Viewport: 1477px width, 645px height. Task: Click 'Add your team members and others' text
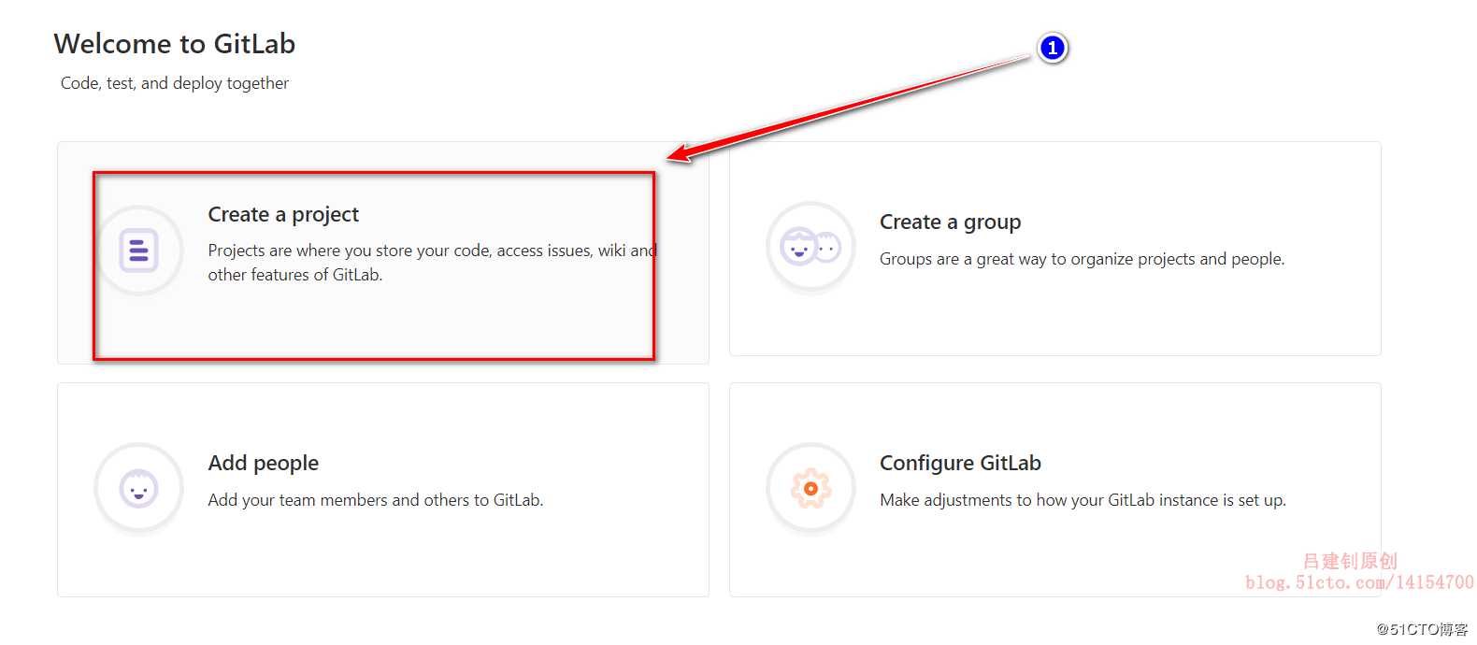coord(375,500)
